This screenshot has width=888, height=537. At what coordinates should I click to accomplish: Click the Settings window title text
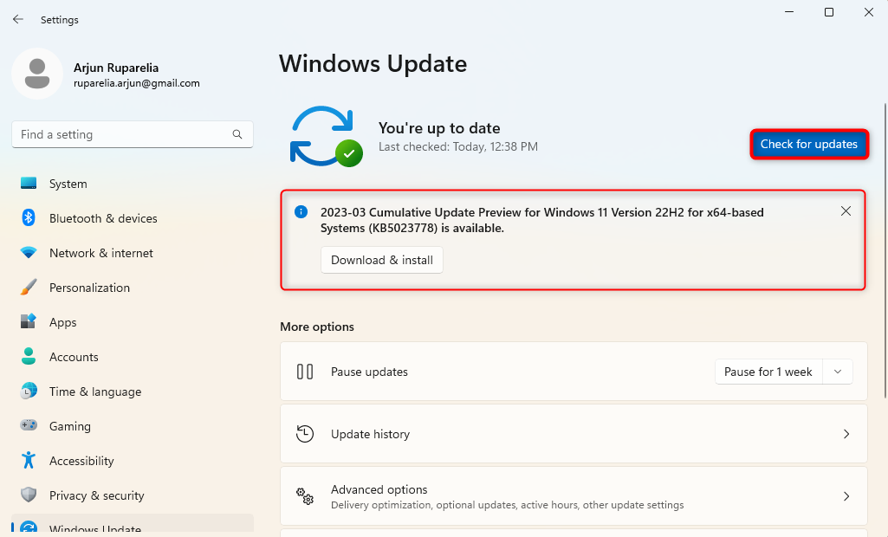[x=60, y=20]
